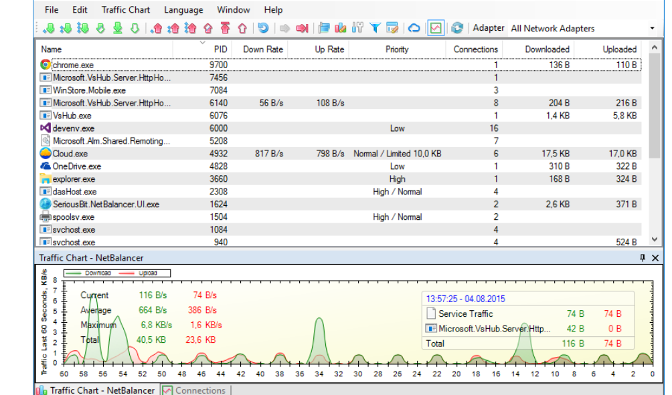Viewport: 672px width, 395px height.
Task: Click the bar chart statistics toolbar icon
Action: click(x=341, y=28)
